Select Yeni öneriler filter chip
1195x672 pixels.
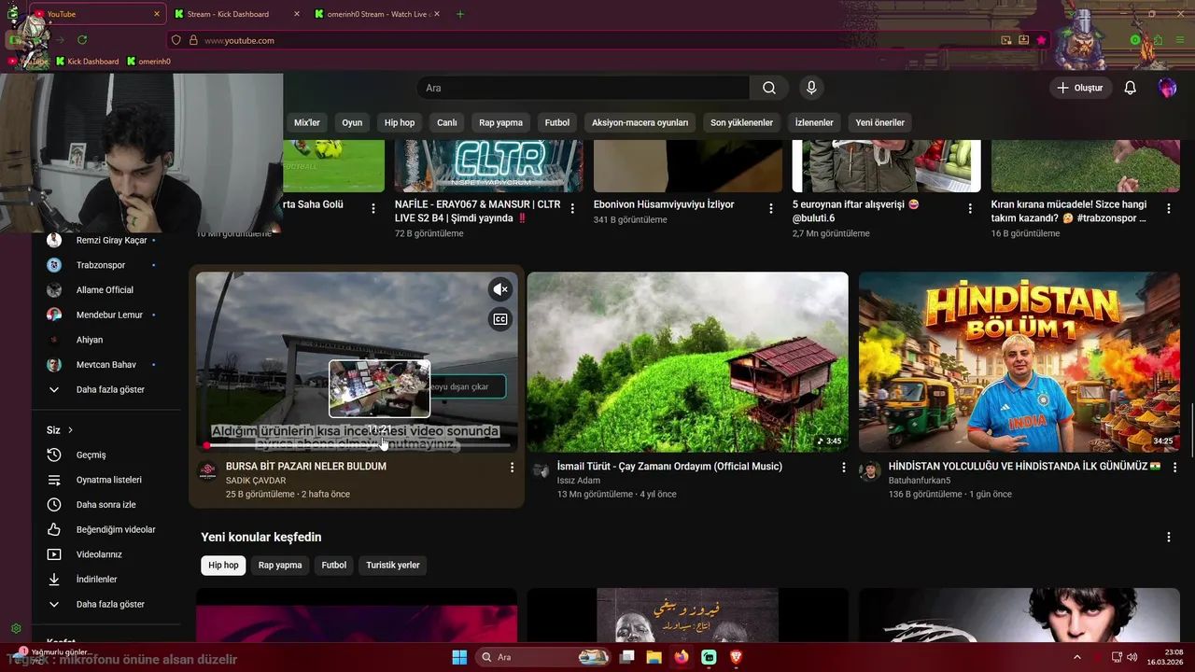point(880,122)
